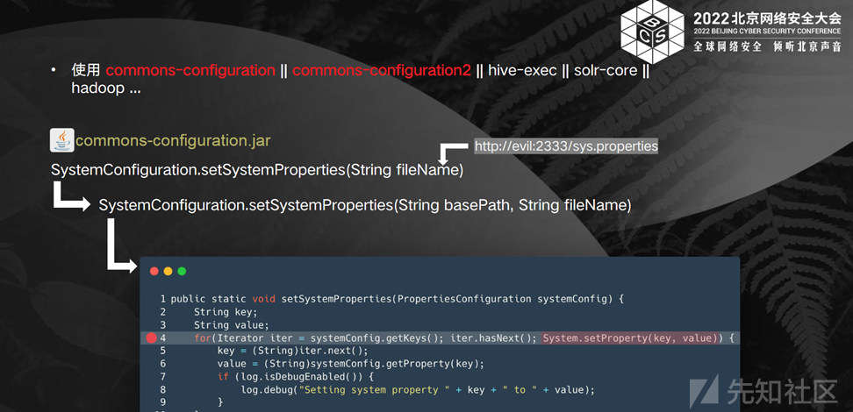Click the green dot in code window header
The width and height of the screenshot is (853, 412).
(182, 271)
